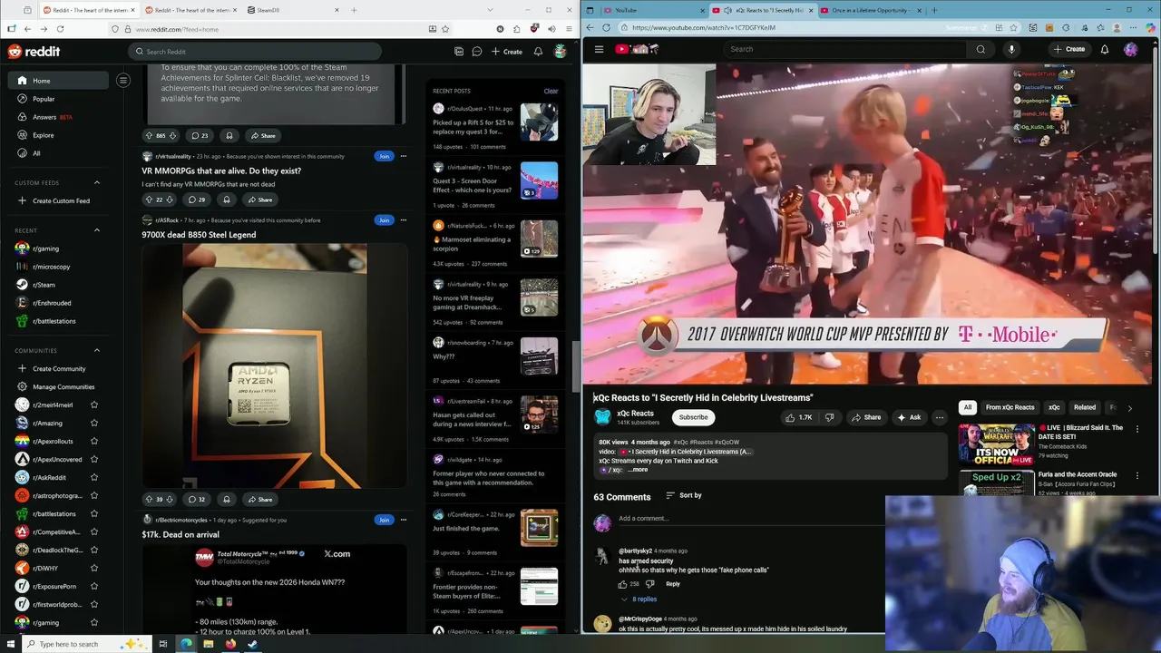Give award on Splinter Cell post

pyautogui.click(x=229, y=136)
